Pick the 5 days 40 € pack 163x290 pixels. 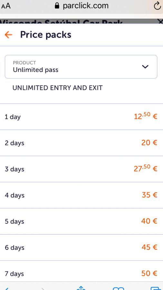[81, 221]
